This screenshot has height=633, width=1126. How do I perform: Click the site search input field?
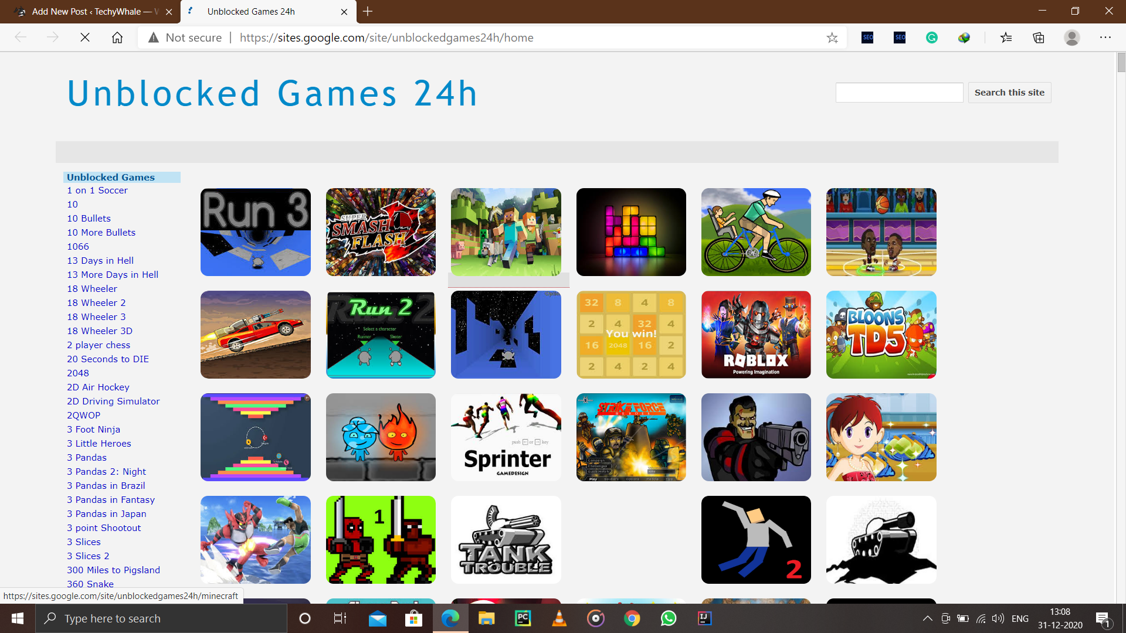pos(899,93)
